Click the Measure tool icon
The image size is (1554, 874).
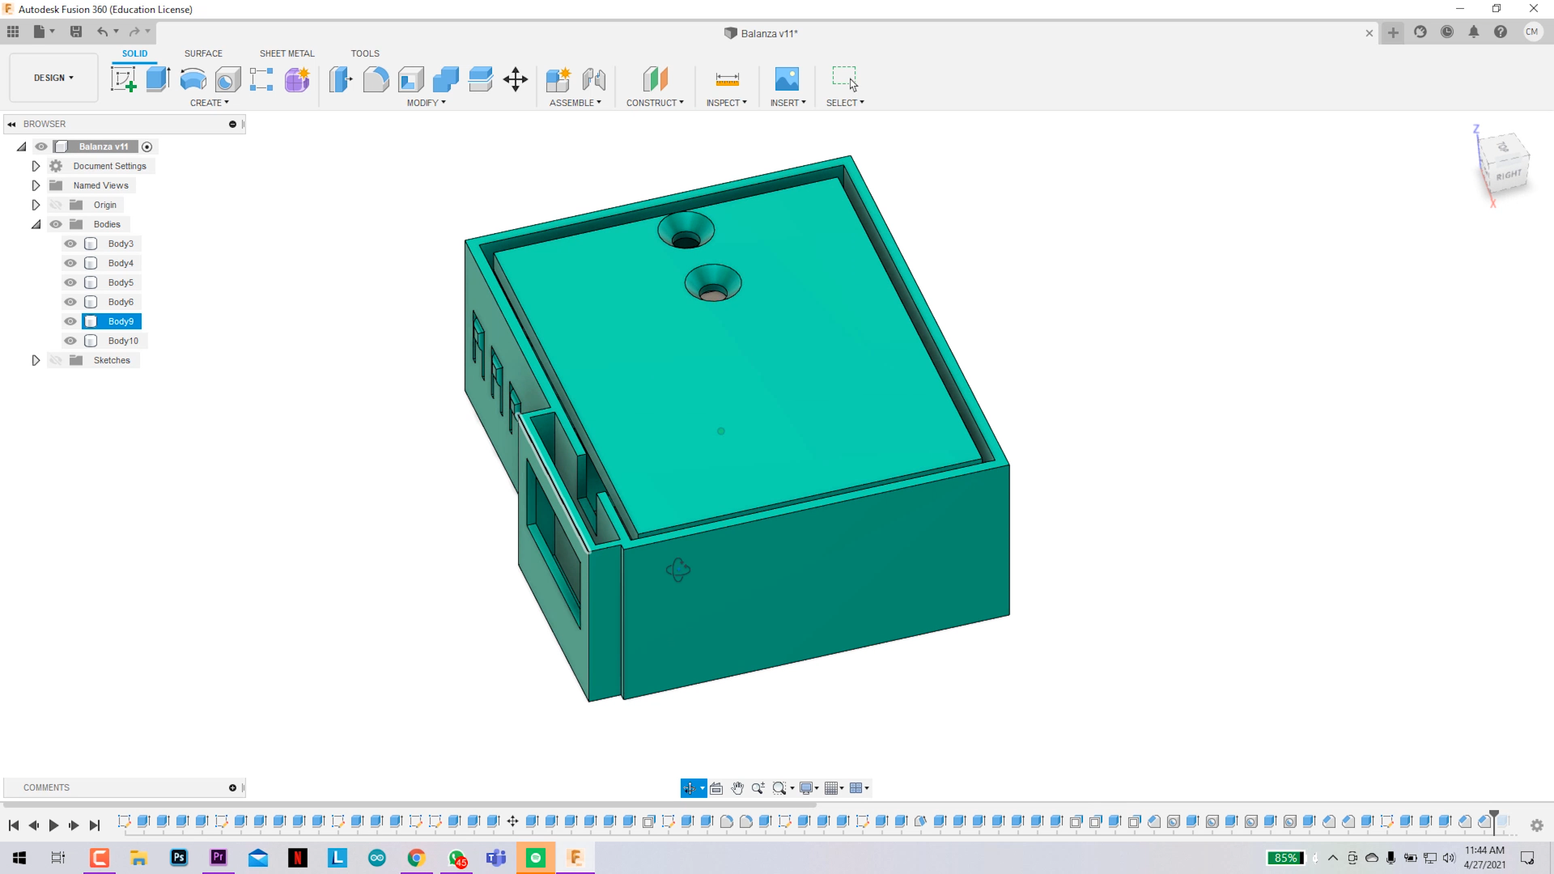[727, 79]
